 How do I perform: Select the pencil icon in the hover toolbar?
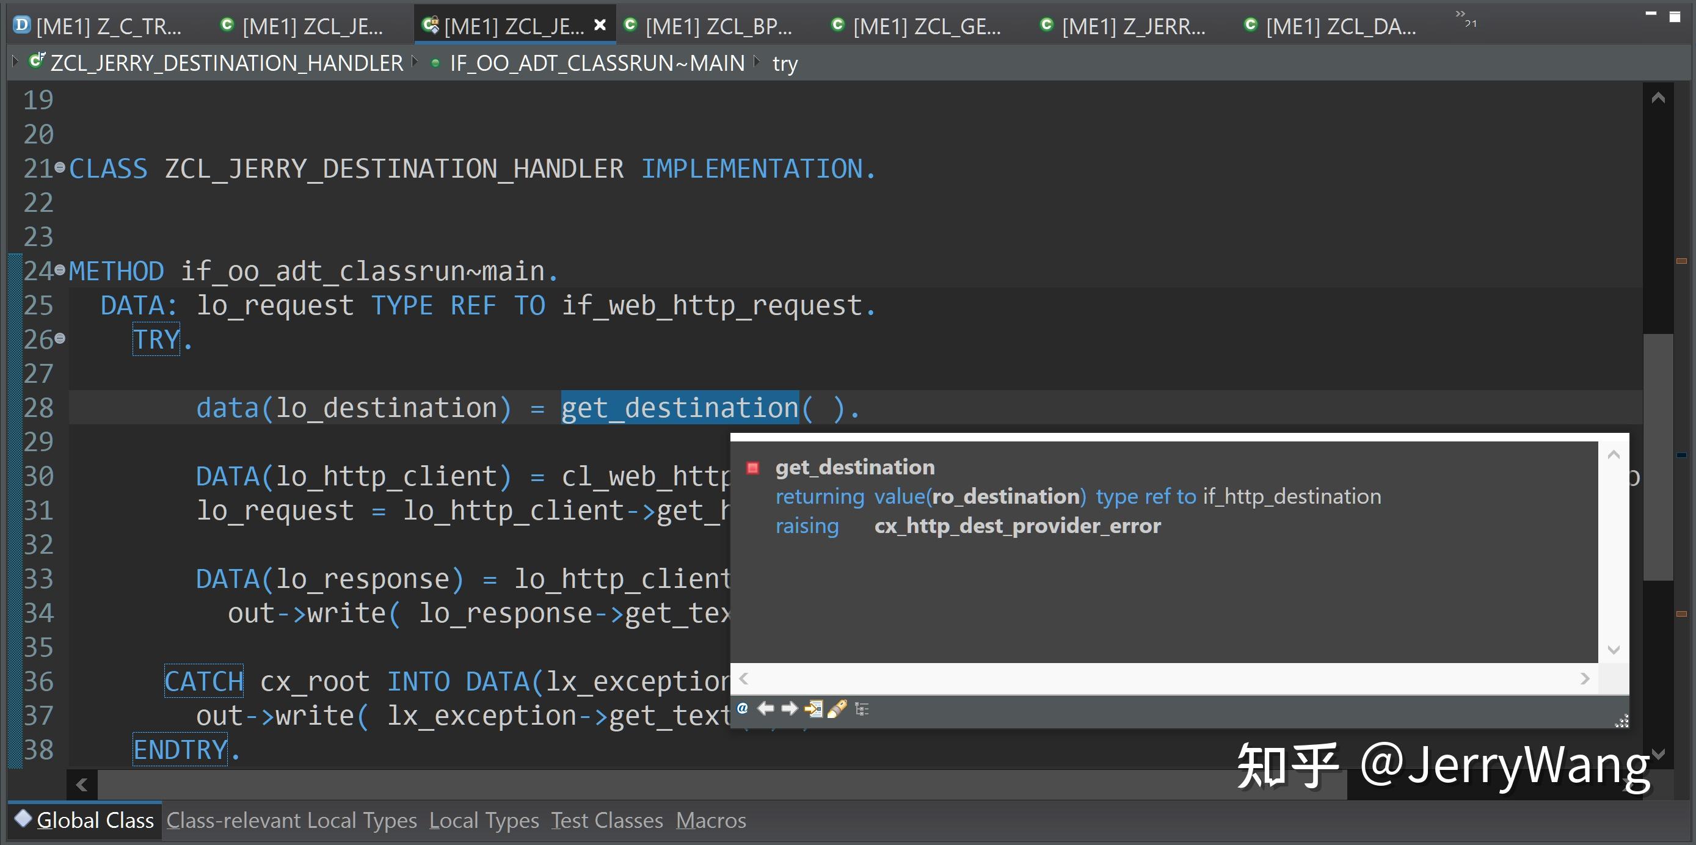pos(838,709)
